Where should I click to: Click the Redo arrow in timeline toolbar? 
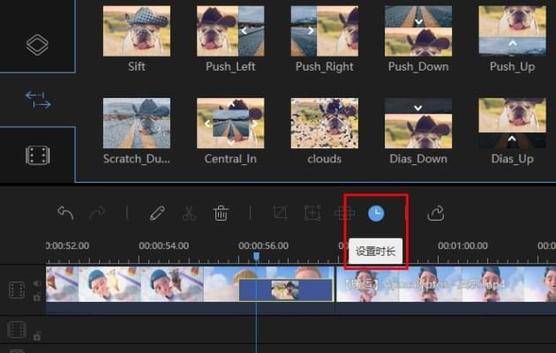click(x=97, y=213)
